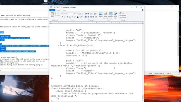This screenshot has height=102, width=181.
Task: Undo the last edit in WordPad
Action: (x=57, y=7)
